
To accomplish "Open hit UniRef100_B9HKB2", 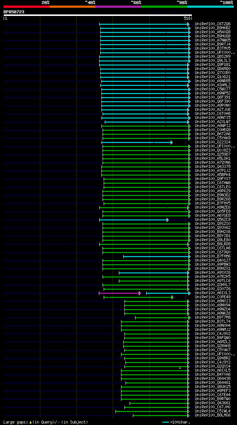I will [213, 28].
